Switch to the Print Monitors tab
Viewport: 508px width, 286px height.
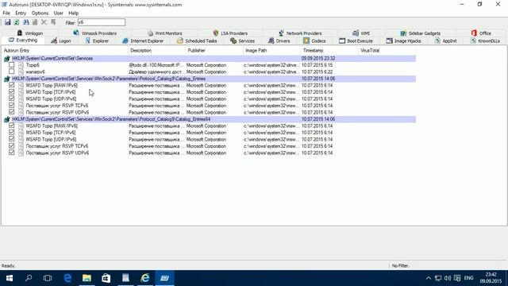point(164,33)
